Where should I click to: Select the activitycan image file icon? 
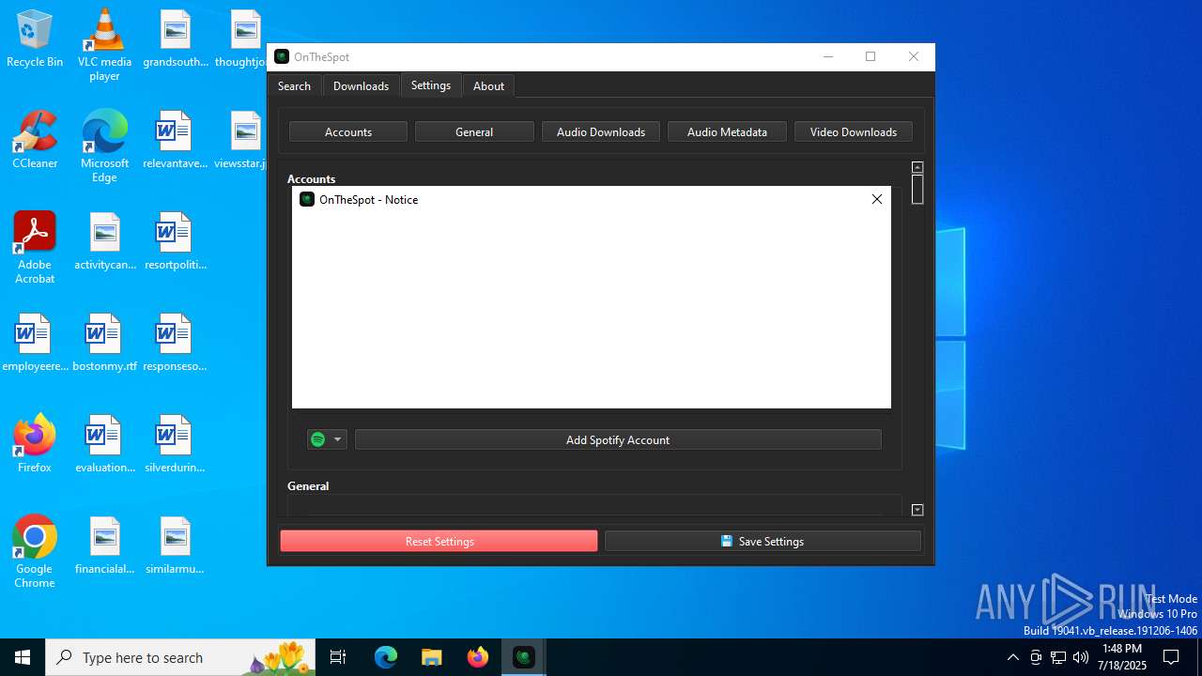pyautogui.click(x=104, y=242)
